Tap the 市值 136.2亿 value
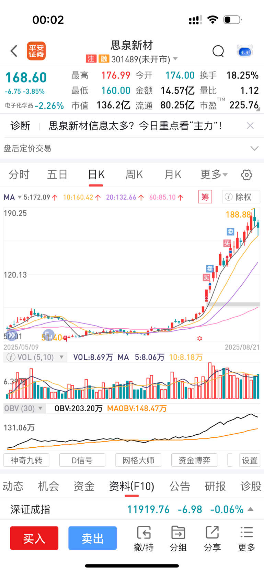Image resolution: width=264 pixels, height=573 pixels. click(x=113, y=105)
